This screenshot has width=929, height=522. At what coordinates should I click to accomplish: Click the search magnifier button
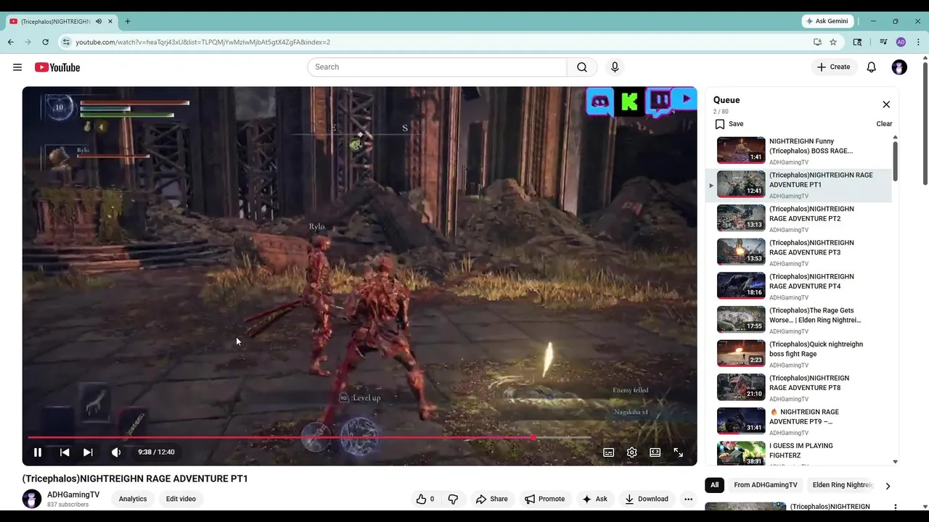582,67
